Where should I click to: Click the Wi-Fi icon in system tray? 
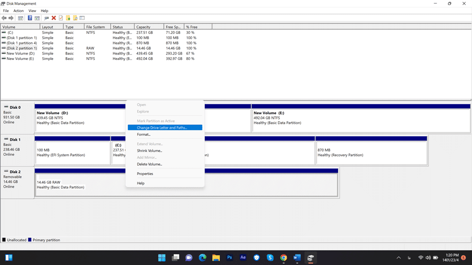[421, 258]
